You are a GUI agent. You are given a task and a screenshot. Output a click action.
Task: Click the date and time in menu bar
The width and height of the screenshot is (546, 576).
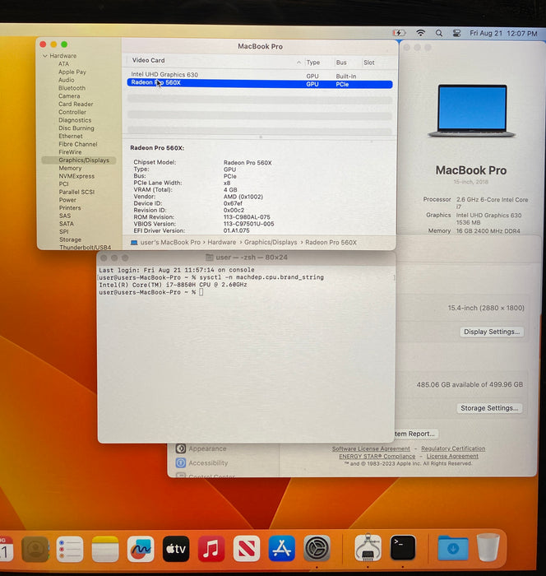(x=503, y=33)
